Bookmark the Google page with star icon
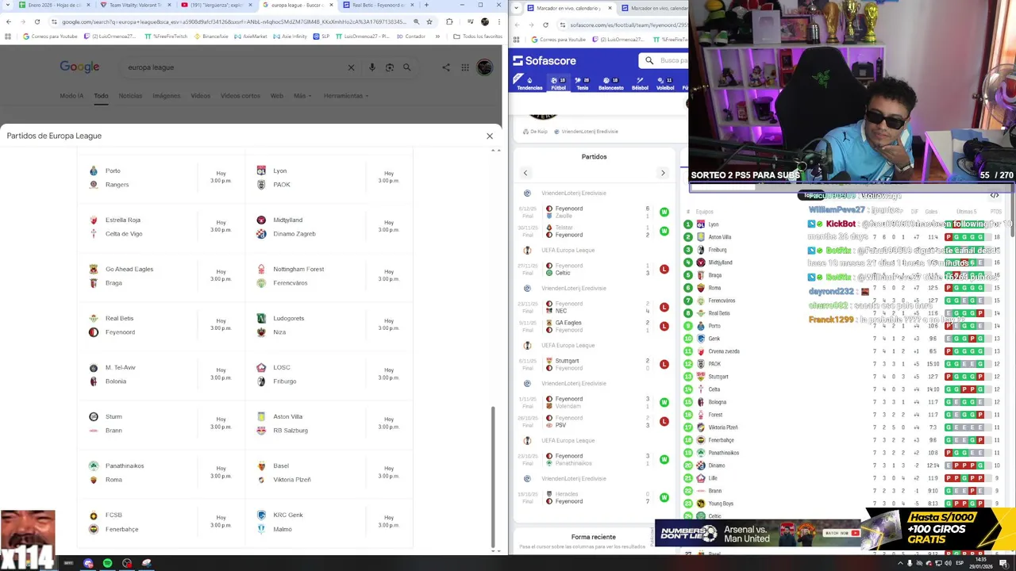 [x=429, y=21]
